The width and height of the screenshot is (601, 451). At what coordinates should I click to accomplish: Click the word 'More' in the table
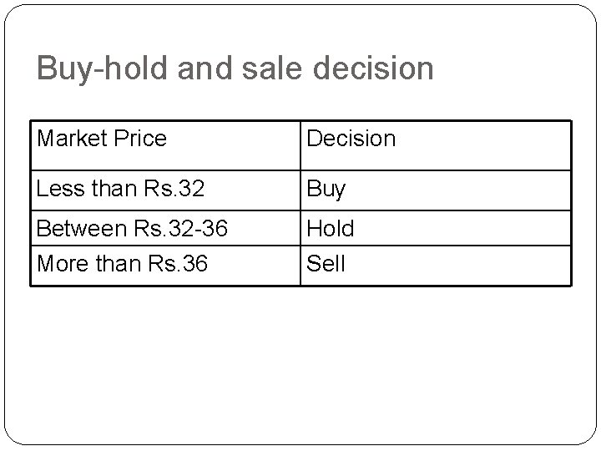coord(63,263)
